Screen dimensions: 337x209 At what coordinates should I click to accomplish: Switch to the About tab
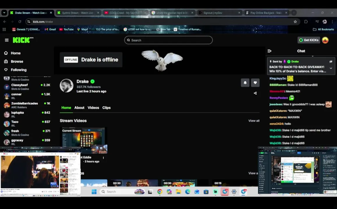click(79, 108)
